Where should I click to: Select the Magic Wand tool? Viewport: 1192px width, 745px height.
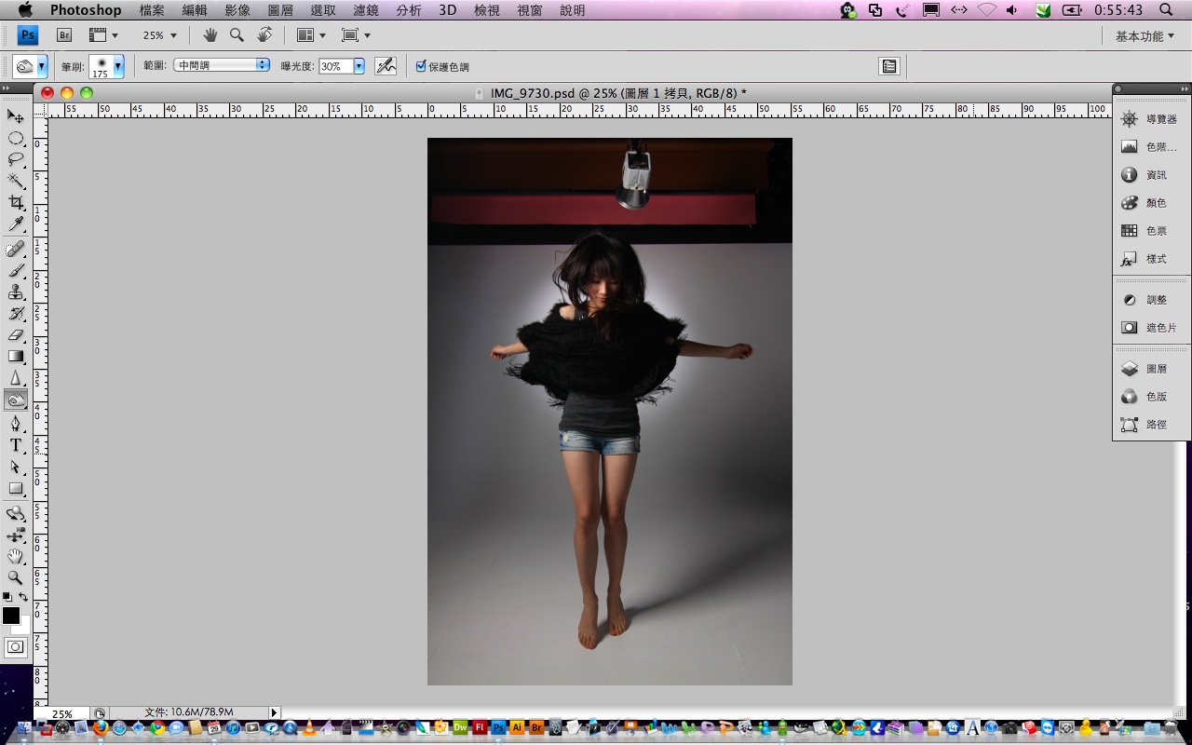16,181
